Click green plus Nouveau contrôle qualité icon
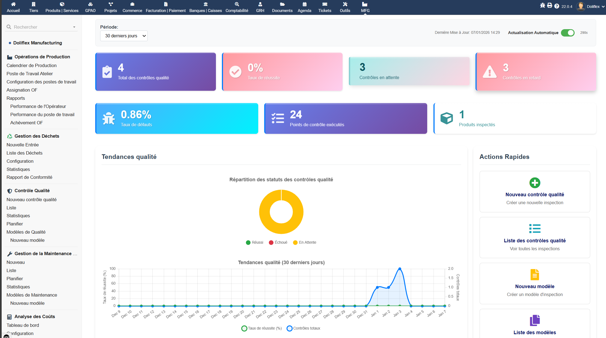This screenshot has width=606, height=338. [534, 183]
